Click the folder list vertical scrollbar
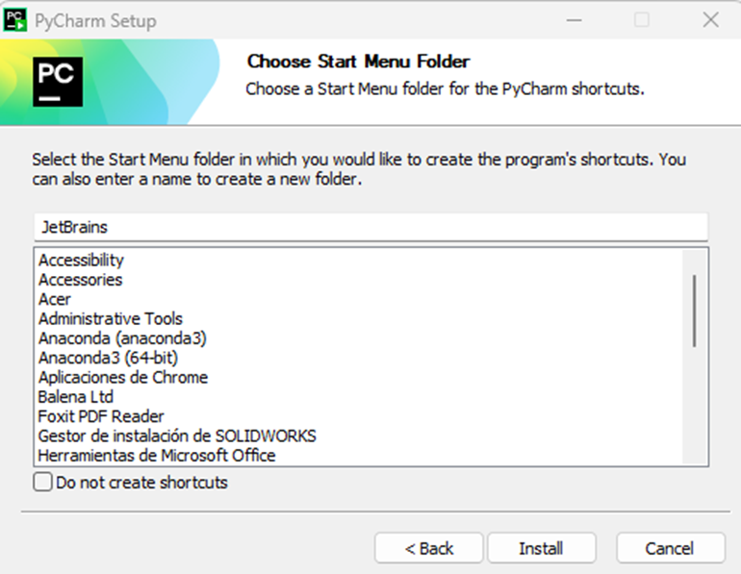 694,310
